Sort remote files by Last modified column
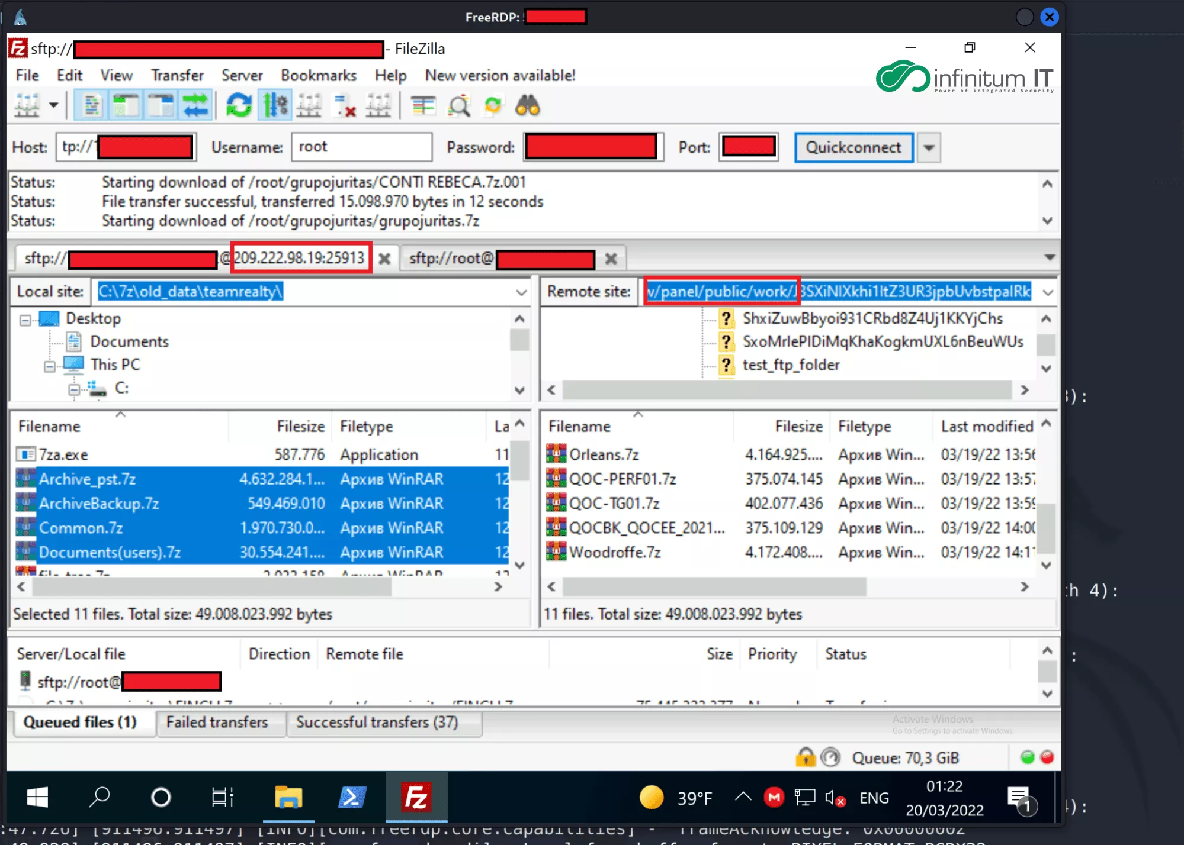Screen dimensions: 1184x845 tap(987, 427)
